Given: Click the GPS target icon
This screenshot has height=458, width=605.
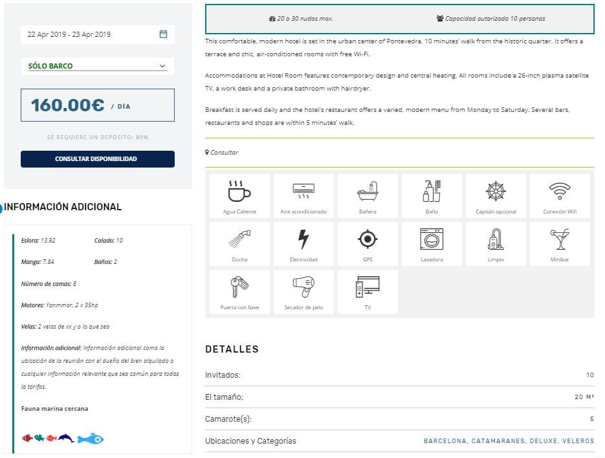Looking at the screenshot, I should point(368,239).
